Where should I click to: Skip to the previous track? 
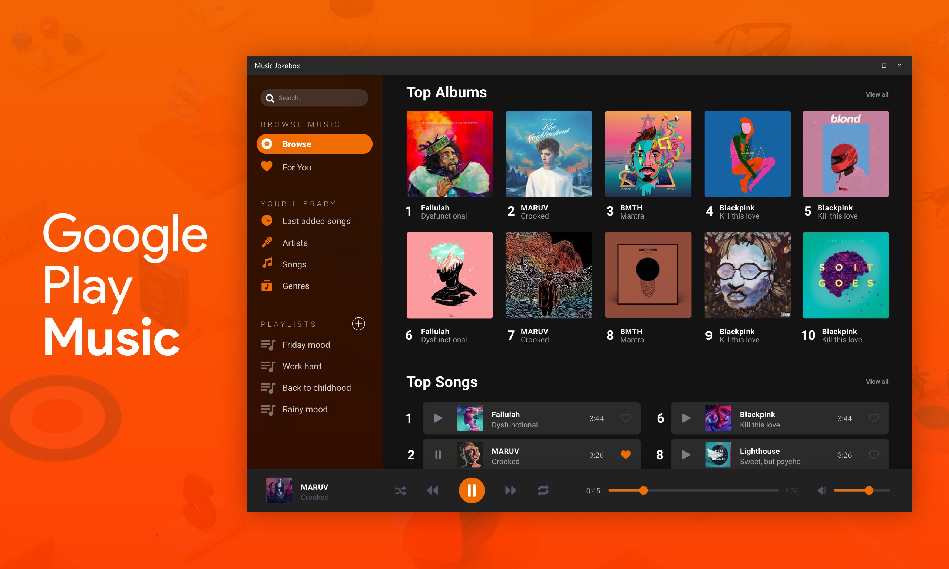(x=433, y=490)
